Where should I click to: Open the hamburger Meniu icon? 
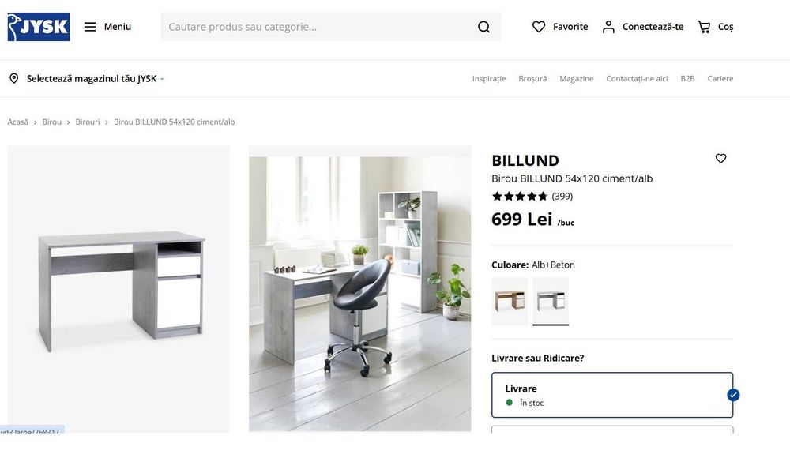click(x=90, y=27)
